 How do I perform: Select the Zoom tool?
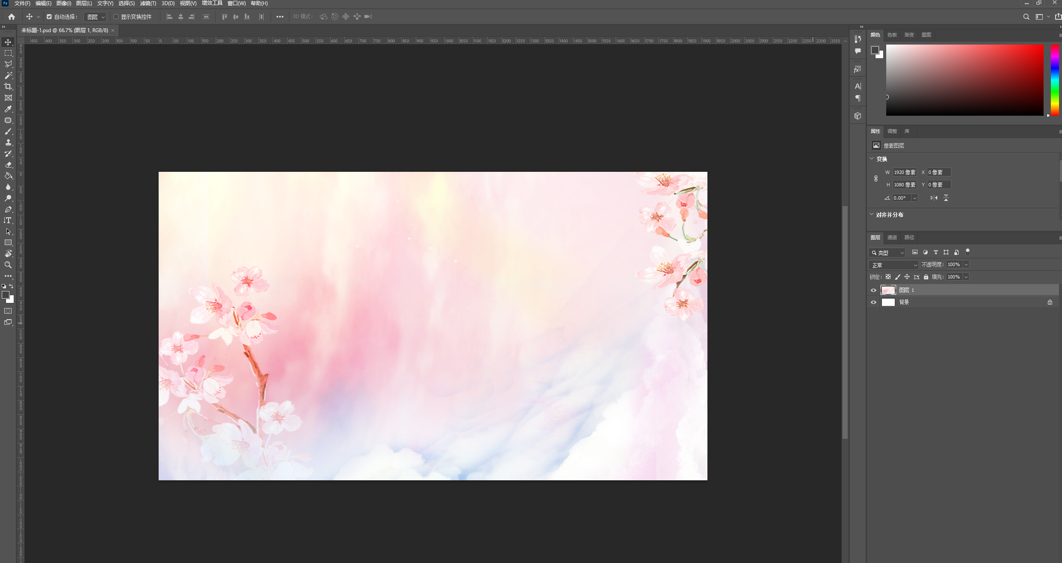8,265
